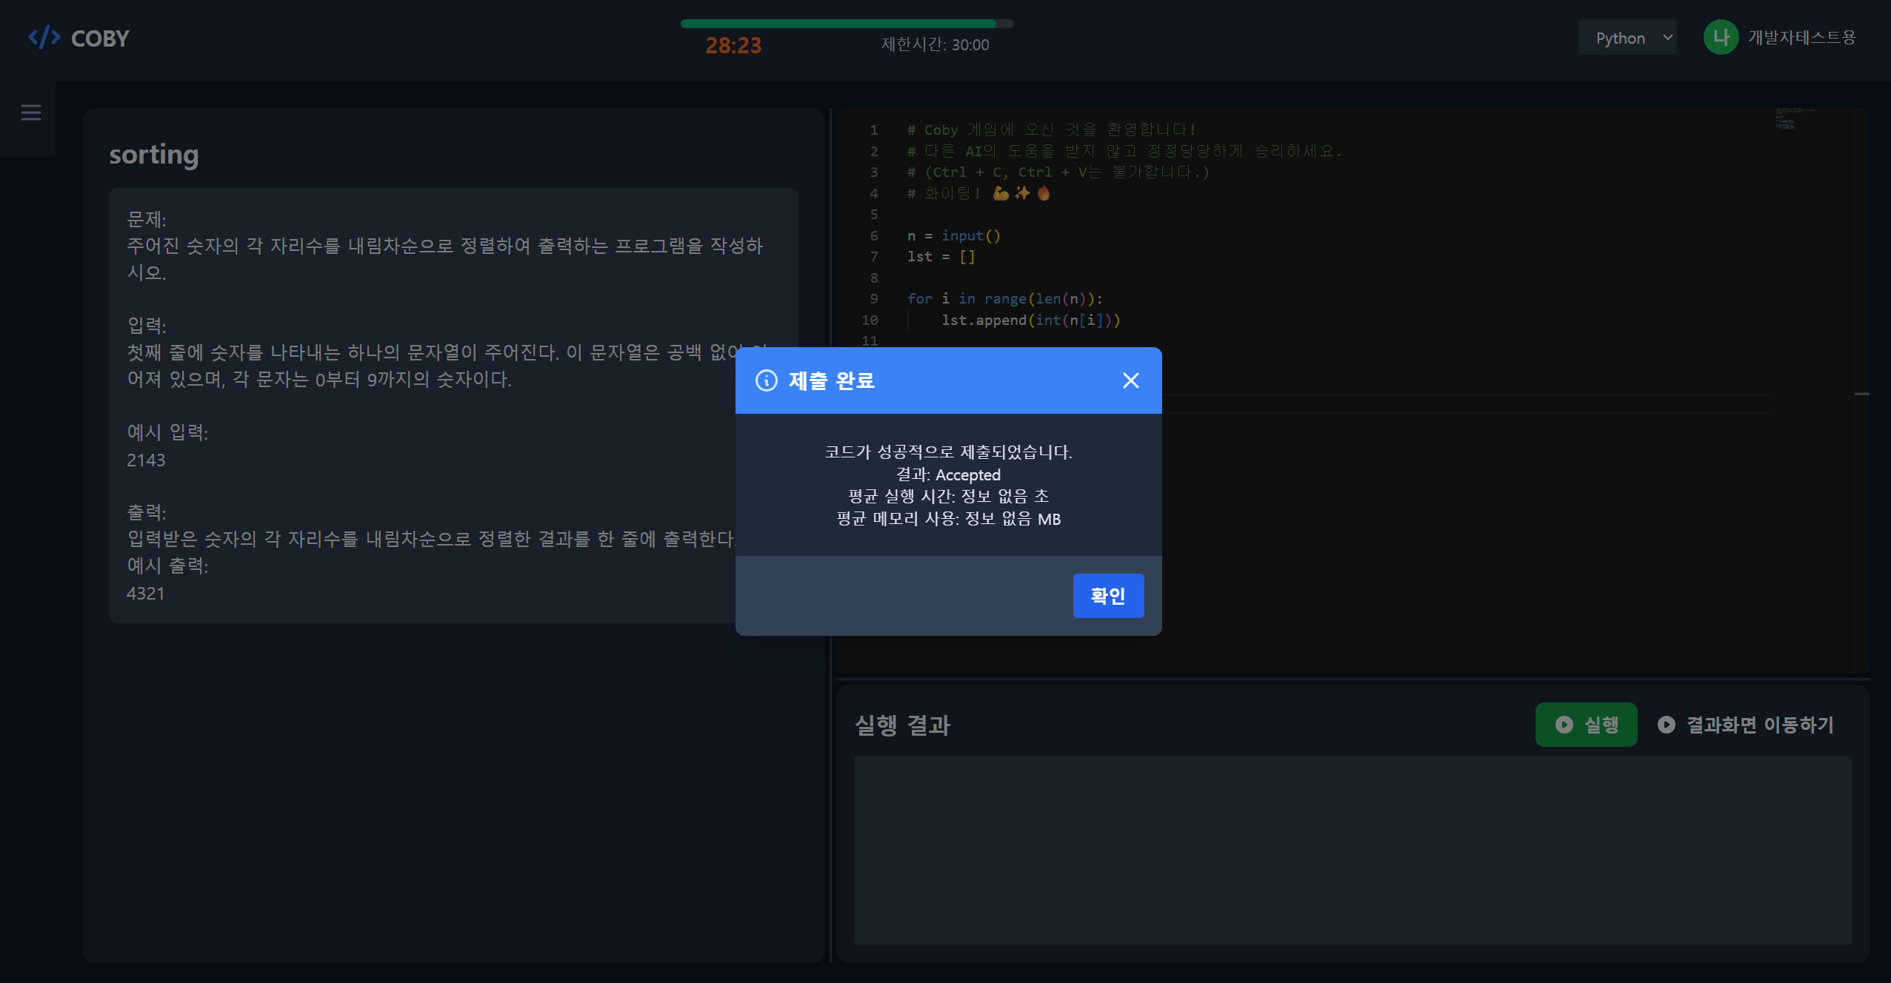Click the play icon next to 결과화면 이동하기
The width and height of the screenshot is (1891, 983).
(x=1666, y=725)
